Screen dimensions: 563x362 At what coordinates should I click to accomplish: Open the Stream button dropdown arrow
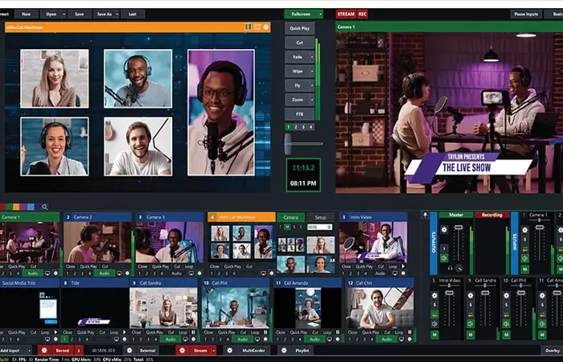pos(214,351)
